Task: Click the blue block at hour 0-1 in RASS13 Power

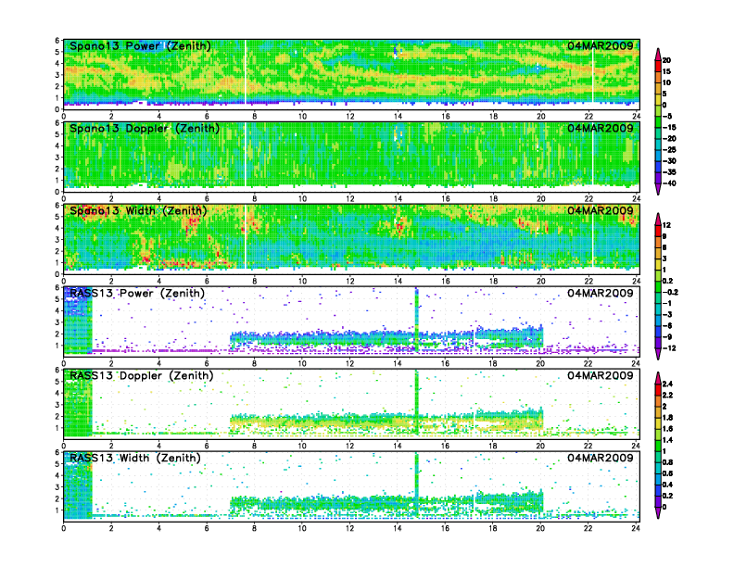Action: (78, 321)
